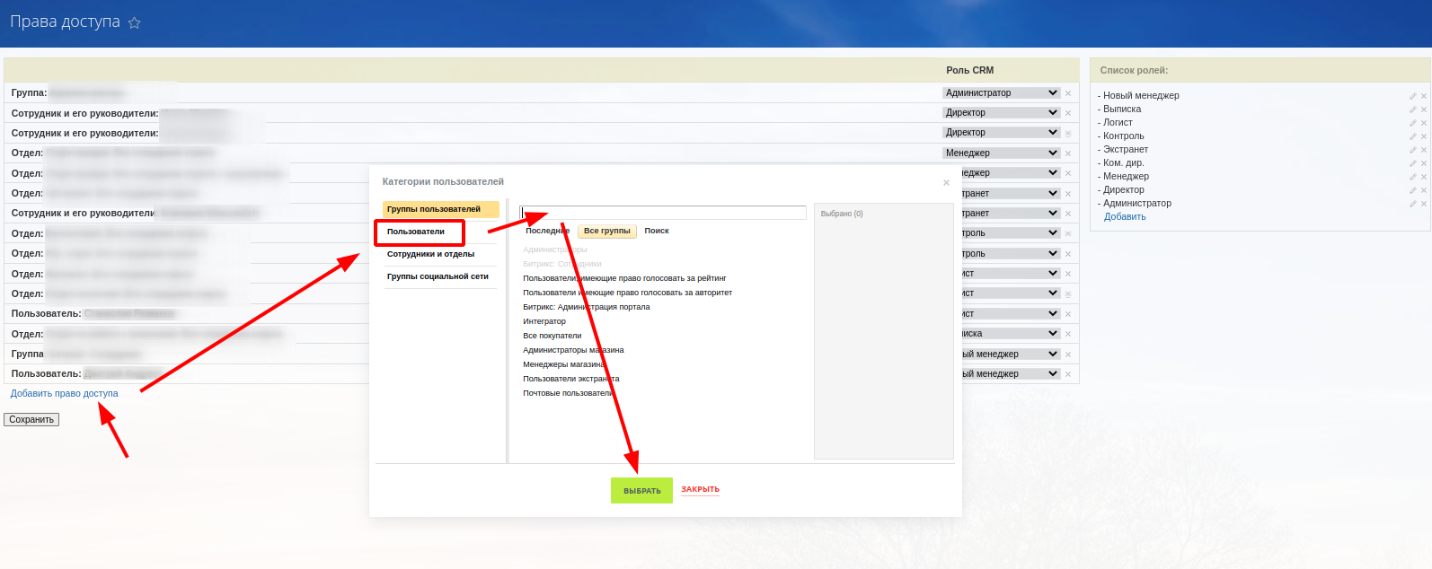This screenshot has width=1432, height=569.
Task: Click the favorite star next to Права доступа
Action: [x=135, y=23]
